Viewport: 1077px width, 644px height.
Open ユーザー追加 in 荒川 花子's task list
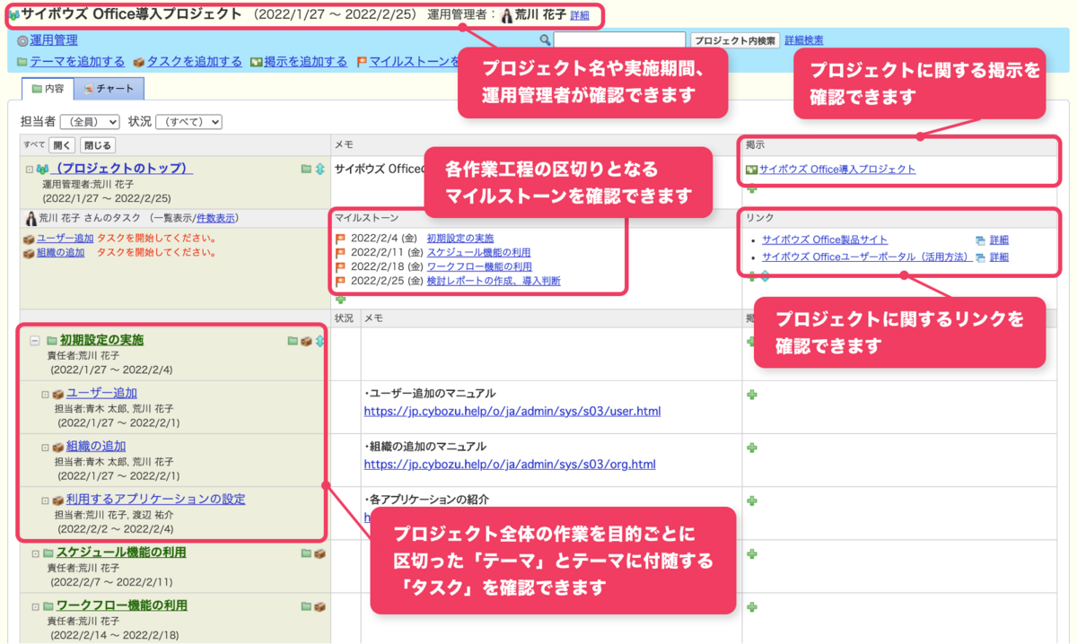tap(65, 239)
